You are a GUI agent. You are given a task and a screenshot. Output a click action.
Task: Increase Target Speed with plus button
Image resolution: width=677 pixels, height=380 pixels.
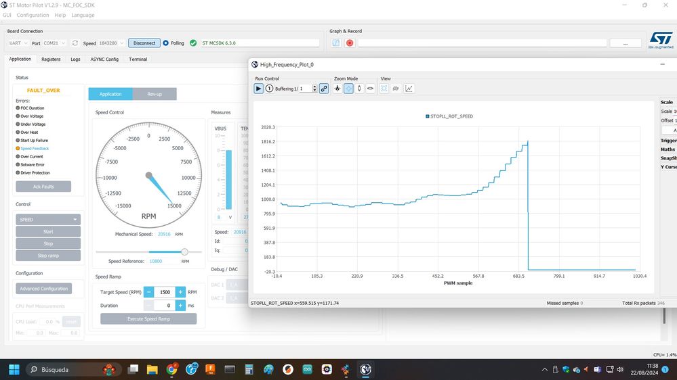click(x=180, y=291)
